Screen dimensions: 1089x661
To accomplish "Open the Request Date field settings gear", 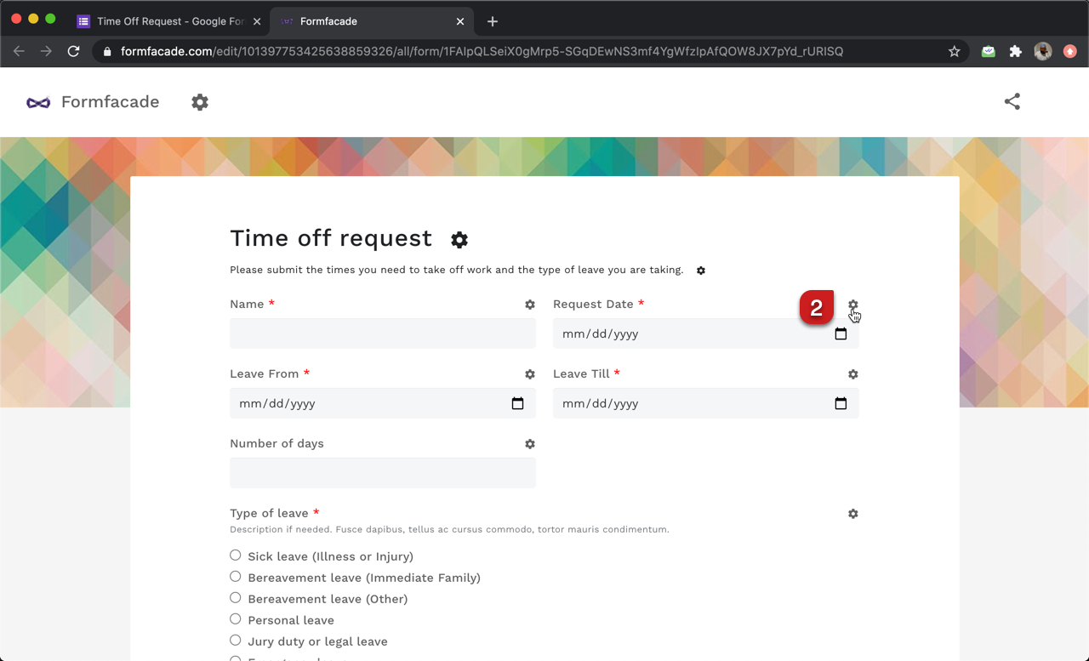I will [852, 305].
